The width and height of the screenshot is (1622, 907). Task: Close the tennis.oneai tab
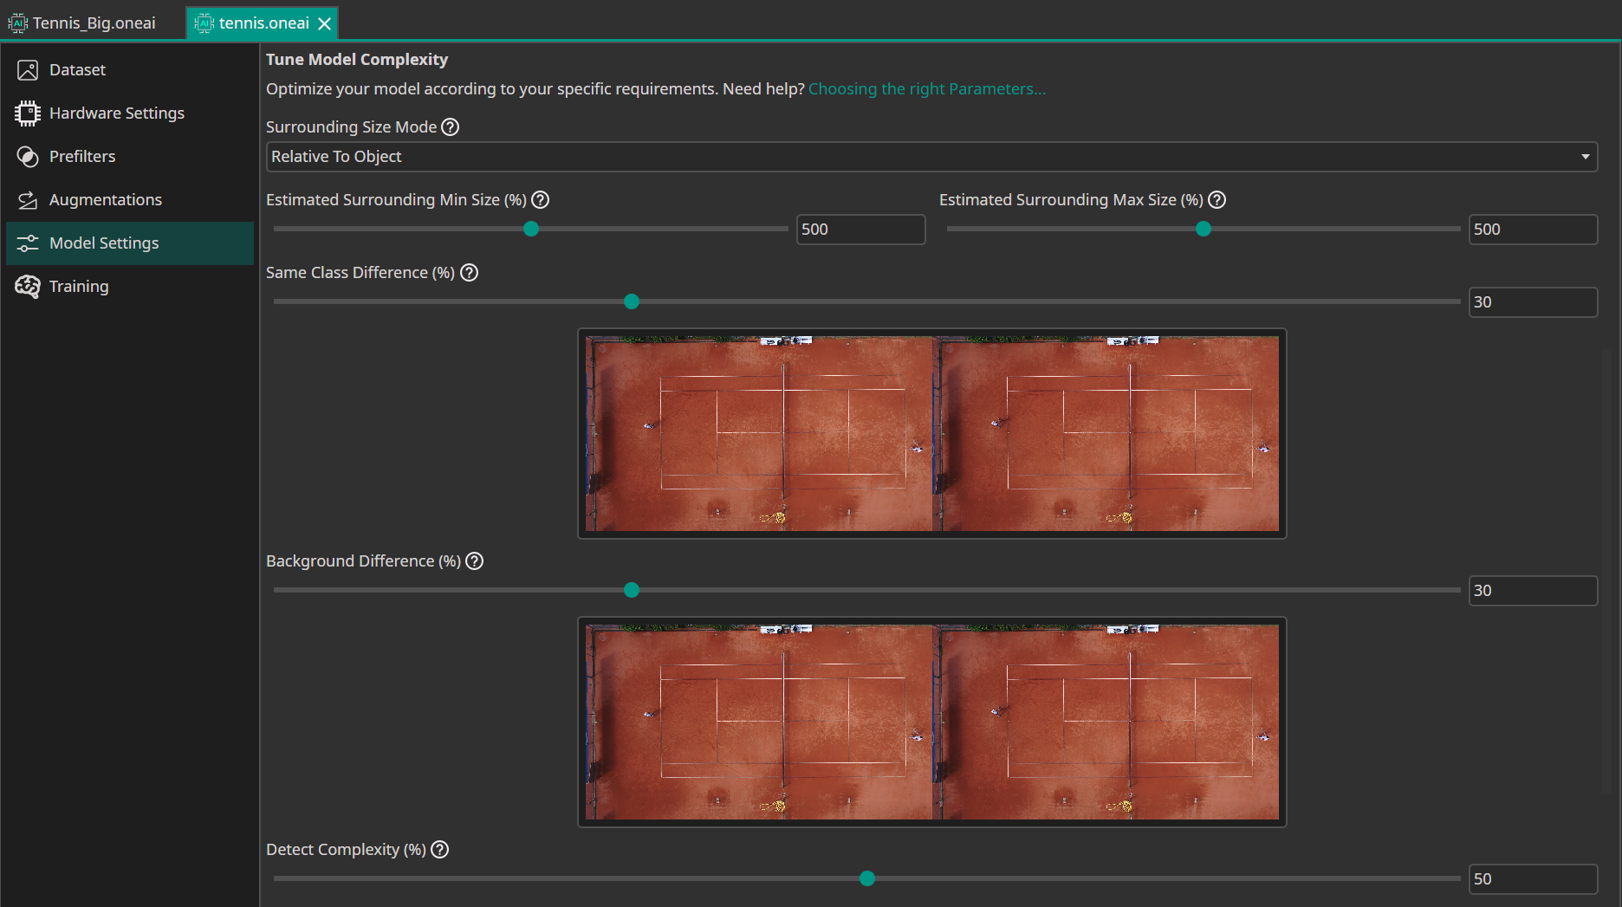pyautogui.click(x=324, y=23)
